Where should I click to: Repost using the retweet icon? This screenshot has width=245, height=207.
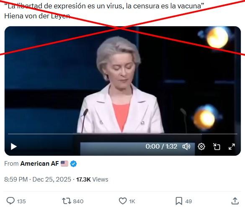point(67,201)
